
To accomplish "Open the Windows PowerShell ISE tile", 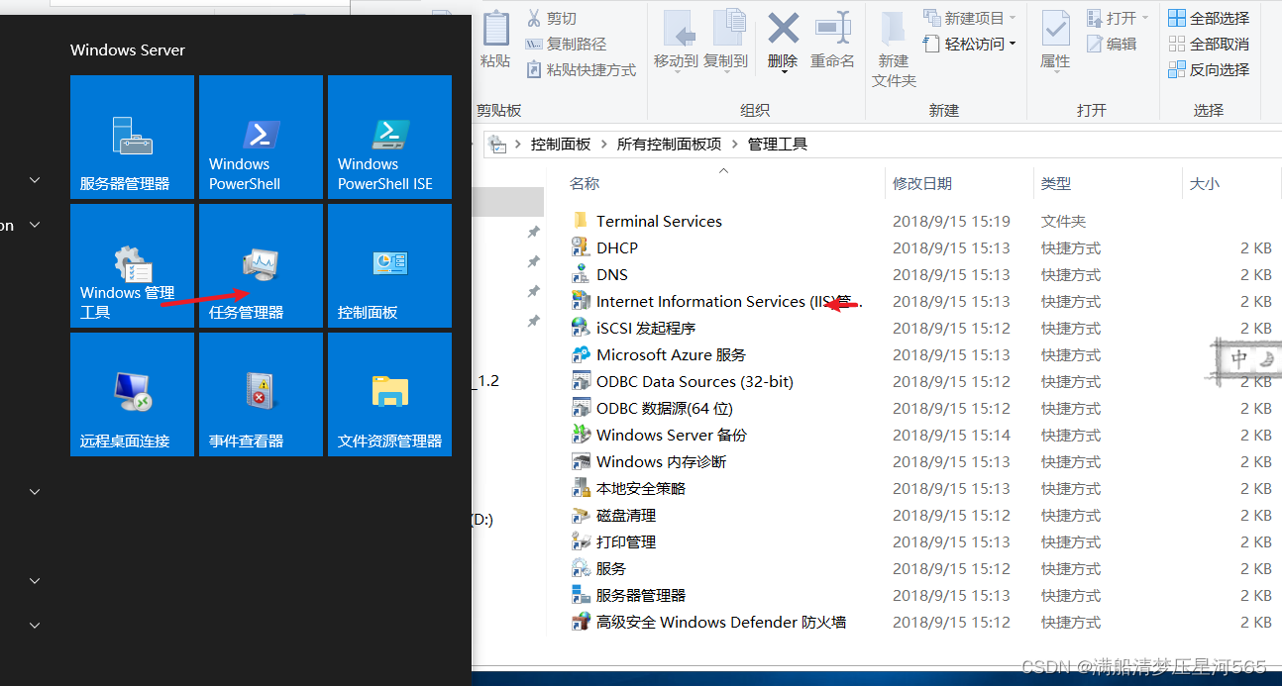I will (x=389, y=138).
